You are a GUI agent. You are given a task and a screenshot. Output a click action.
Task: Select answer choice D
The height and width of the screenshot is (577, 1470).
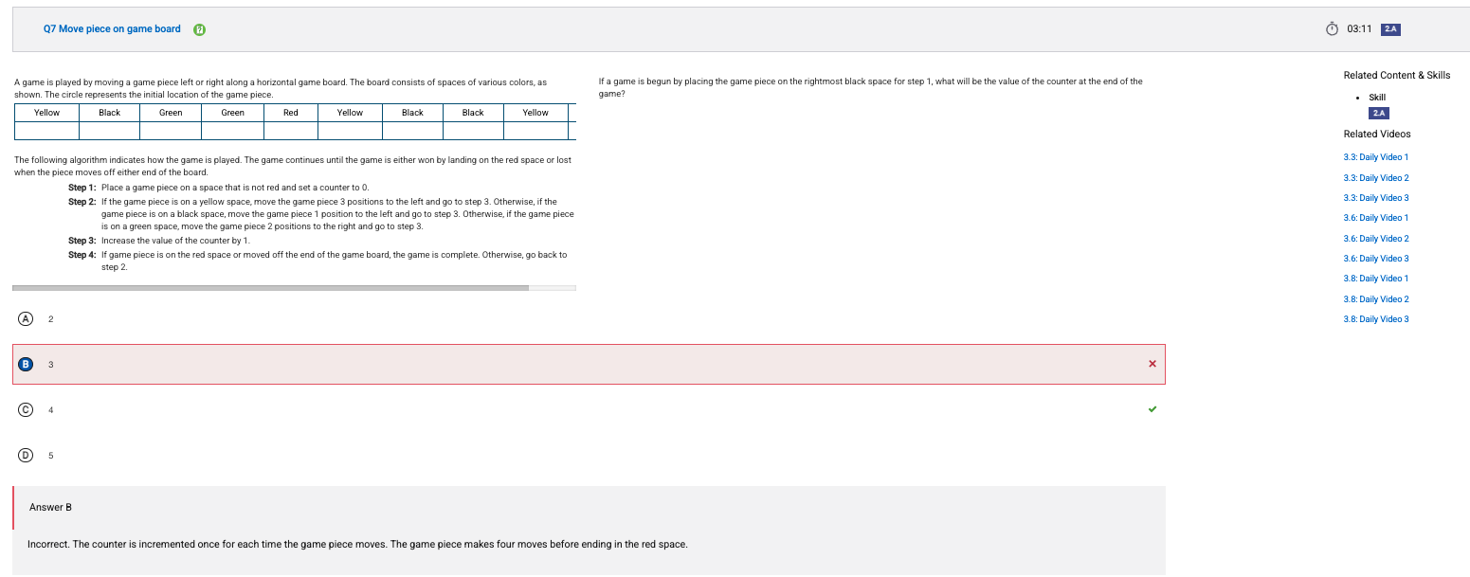point(26,455)
